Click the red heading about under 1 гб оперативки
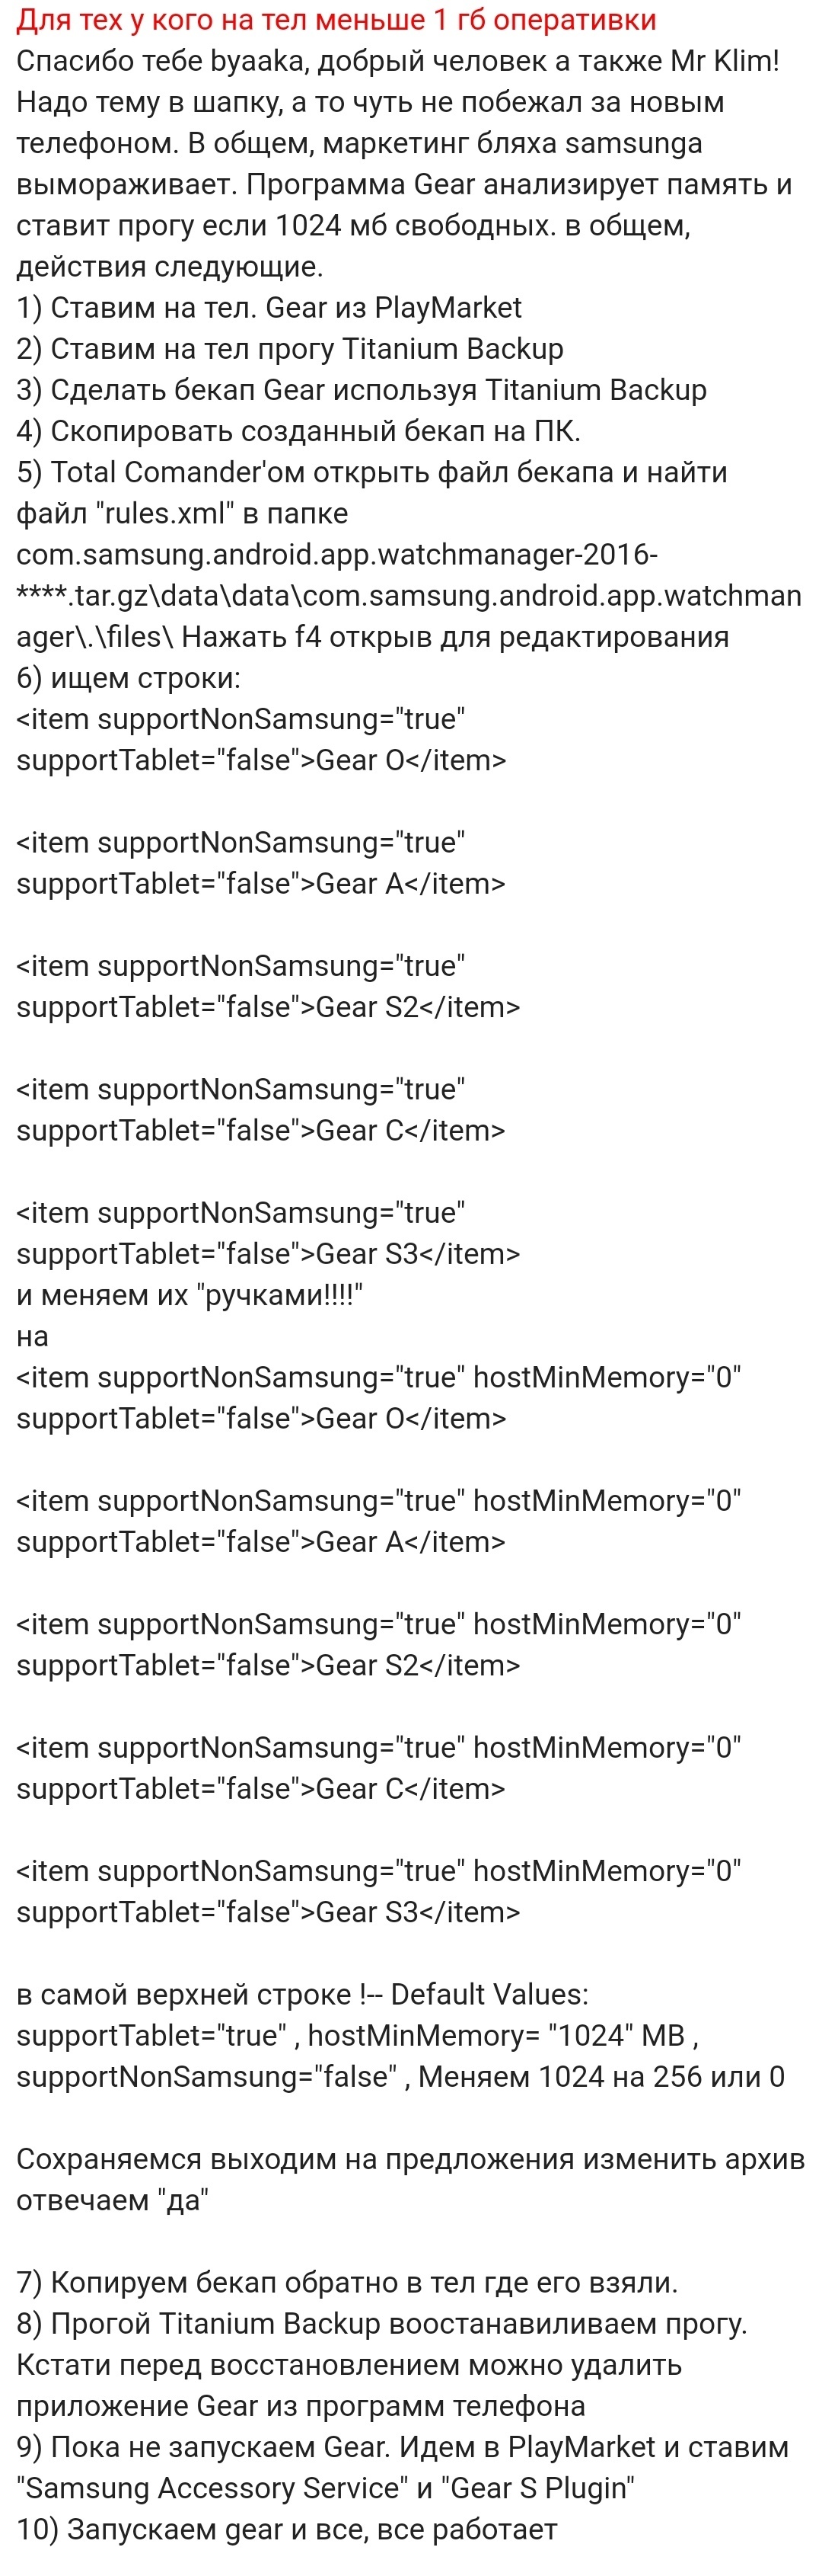 click(336, 20)
